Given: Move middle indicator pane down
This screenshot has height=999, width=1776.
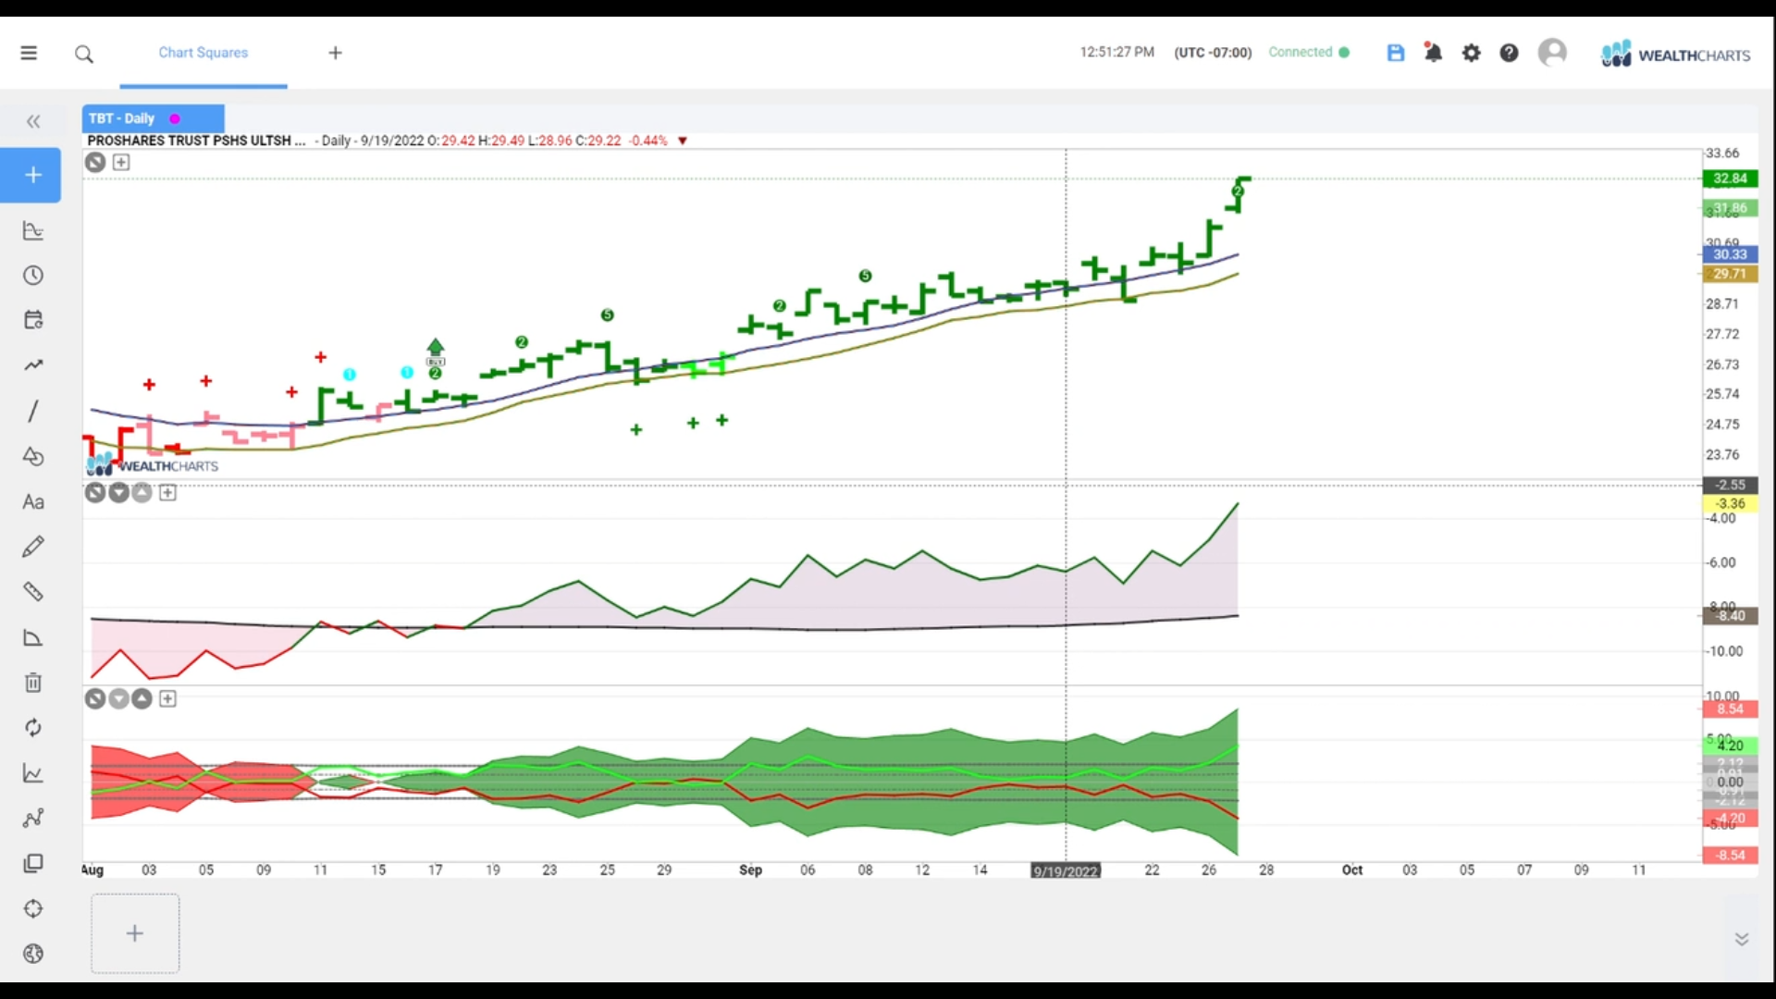Looking at the screenshot, I should pos(118,492).
